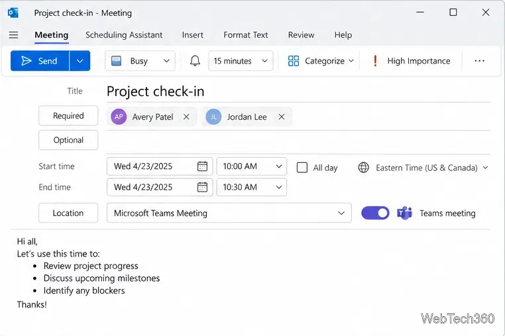
Task: Open the 15 minutes reminder dropdown
Action: pos(264,61)
